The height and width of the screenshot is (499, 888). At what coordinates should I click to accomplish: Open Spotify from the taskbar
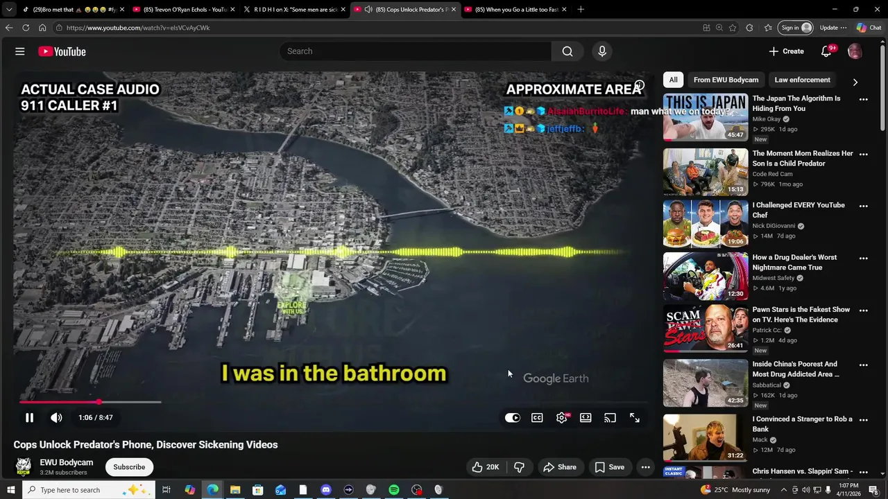click(394, 490)
